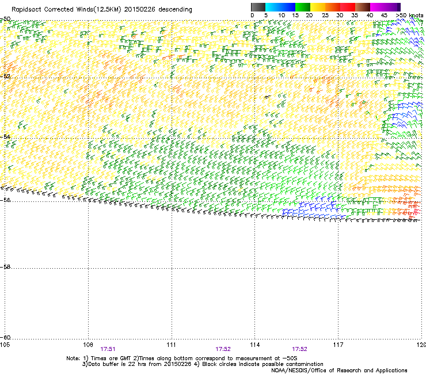The width and height of the screenshot is (426, 374).
Task: Click the longitude label 117
Action: [338, 345]
